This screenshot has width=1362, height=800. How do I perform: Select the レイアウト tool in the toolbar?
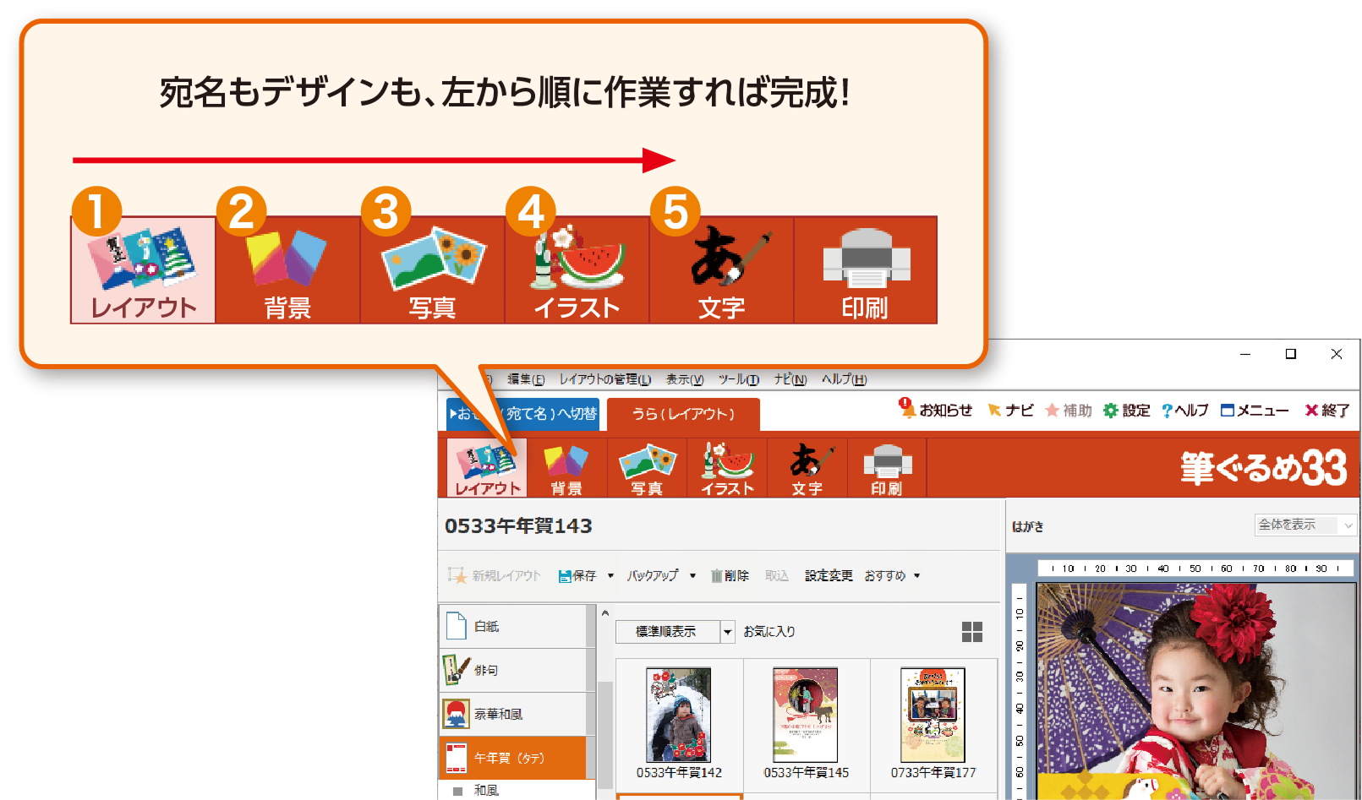[484, 467]
